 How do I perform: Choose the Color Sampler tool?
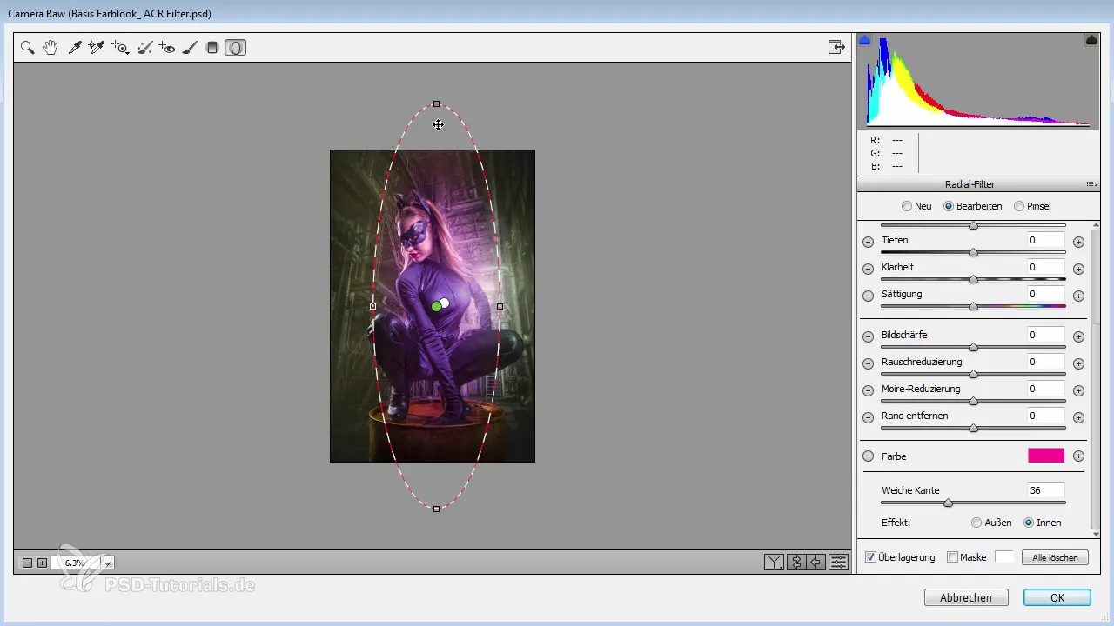97,48
